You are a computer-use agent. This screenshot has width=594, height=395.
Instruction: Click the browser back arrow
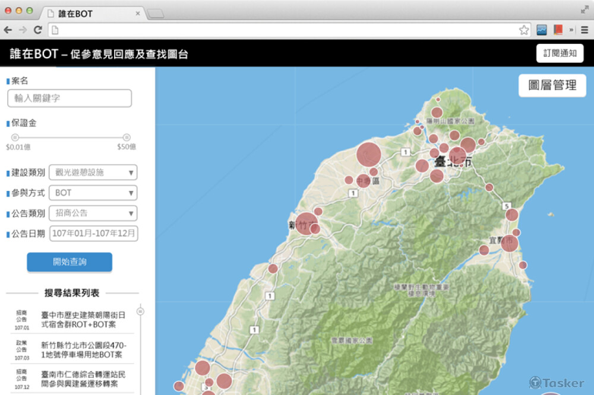(8, 30)
